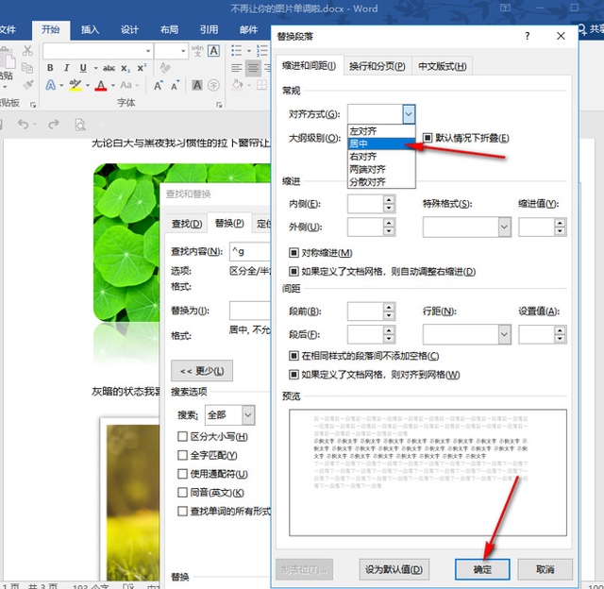The height and width of the screenshot is (589, 604).
Task: Select the Format Painter brush
Action: (27, 85)
